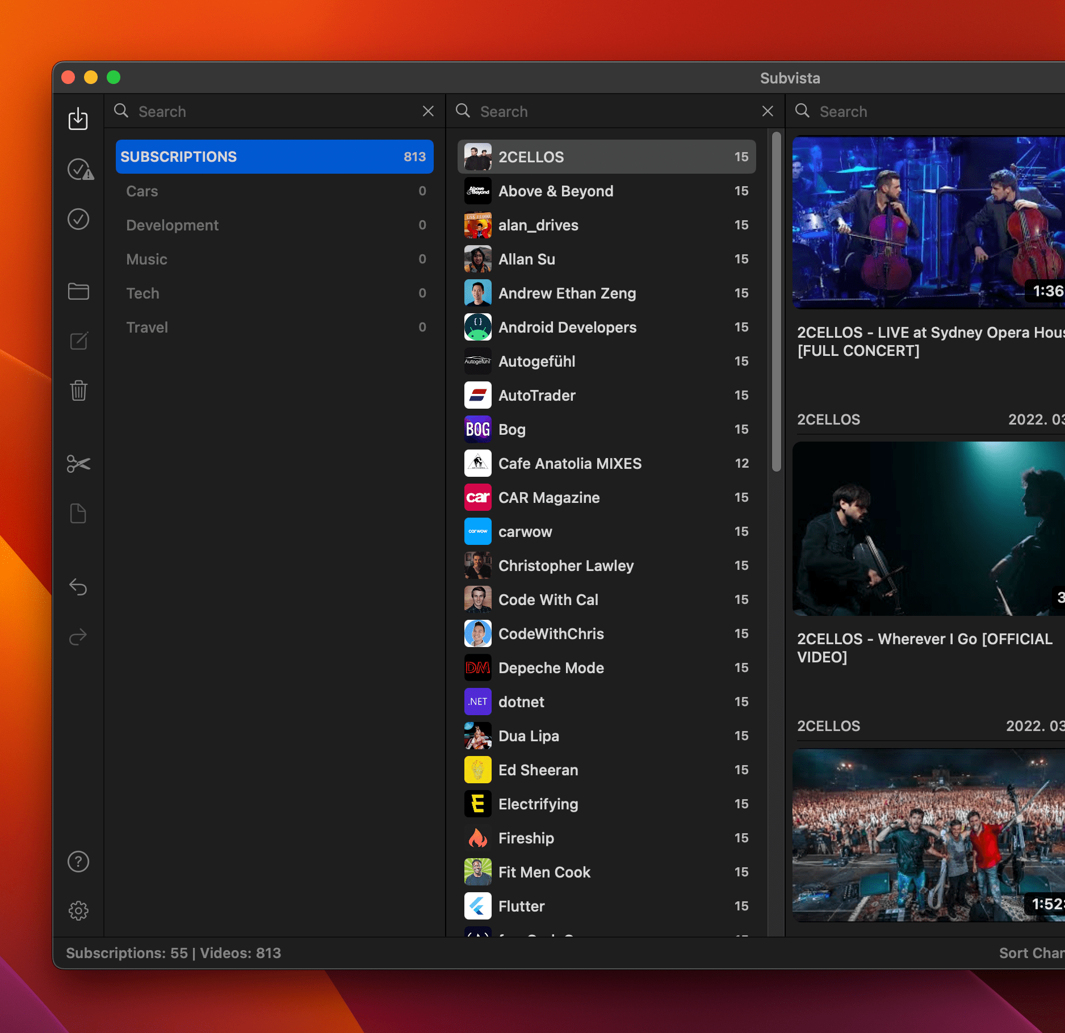Open the Sydney Opera House concert thumbnail
The height and width of the screenshot is (1033, 1065).
pos(929,222)
